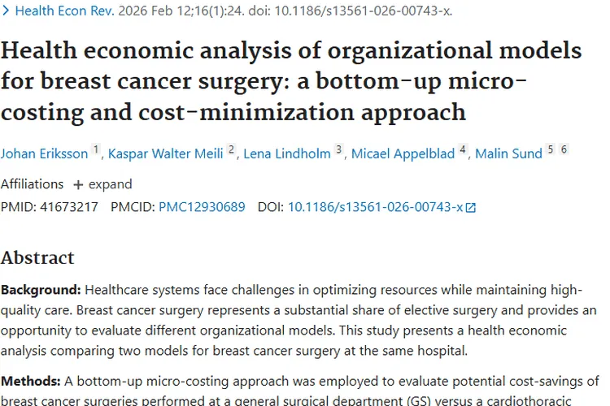Follow the DOI 10.1186/s13561-026-00743-x link

point(375,207)
